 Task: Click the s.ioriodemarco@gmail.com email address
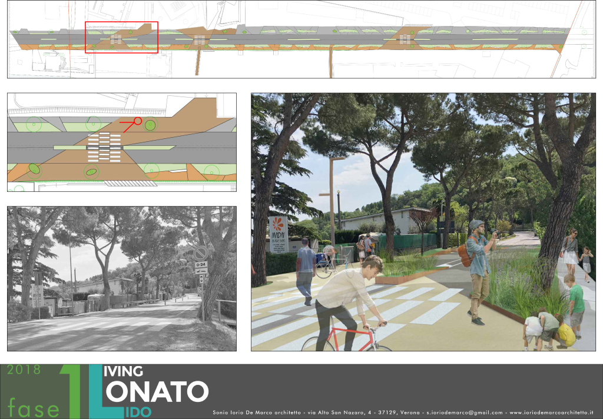click(463, 413)
